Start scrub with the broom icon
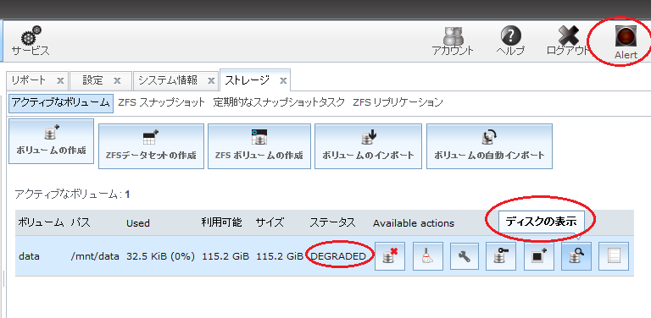Screen dimensions: 651x318 [427, 257]
